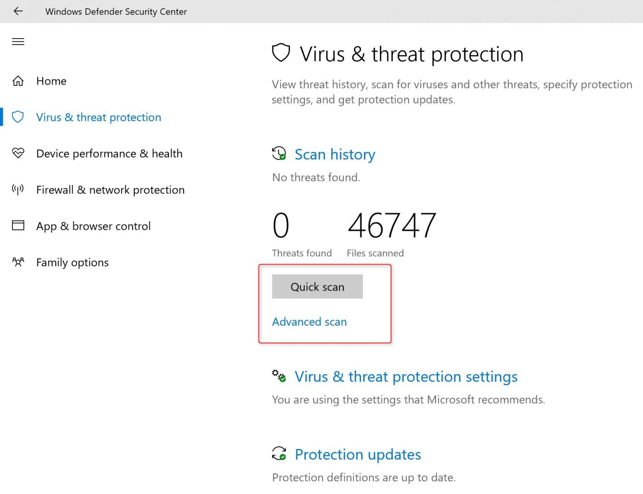Click the window icon for App & browser control

tap(18, 225)
